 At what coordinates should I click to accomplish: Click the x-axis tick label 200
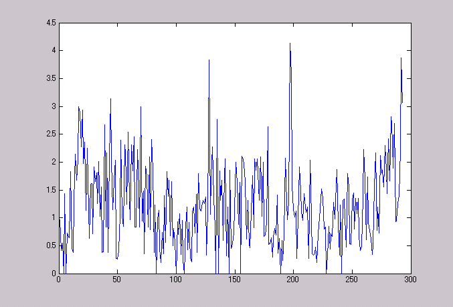tap(293, 280)
